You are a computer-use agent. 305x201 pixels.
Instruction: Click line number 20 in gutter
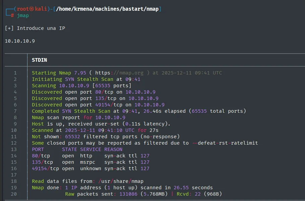(x=14, y=194)
